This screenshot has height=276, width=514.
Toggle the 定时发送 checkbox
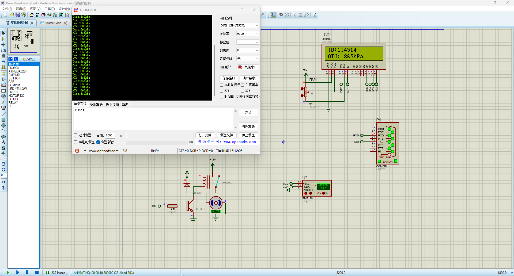[76, 135]
